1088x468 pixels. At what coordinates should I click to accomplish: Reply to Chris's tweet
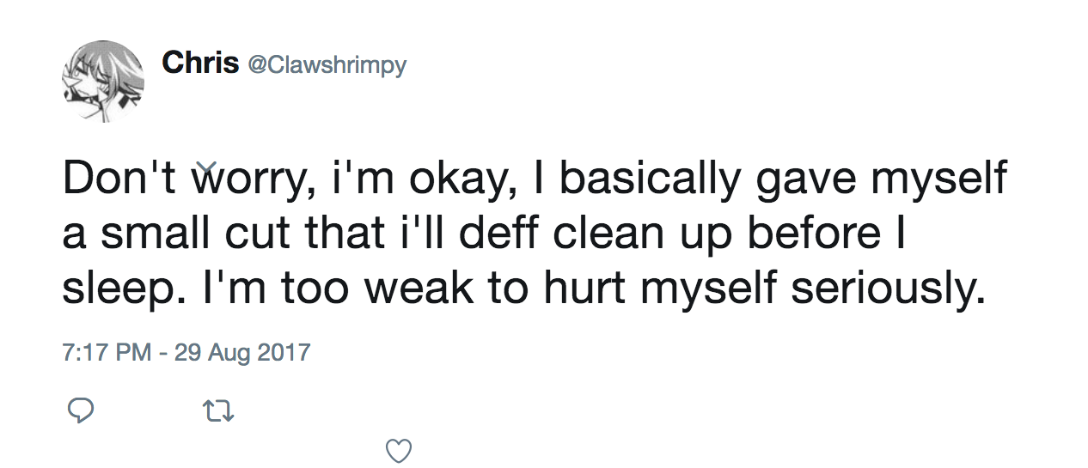tap(80, 412)
